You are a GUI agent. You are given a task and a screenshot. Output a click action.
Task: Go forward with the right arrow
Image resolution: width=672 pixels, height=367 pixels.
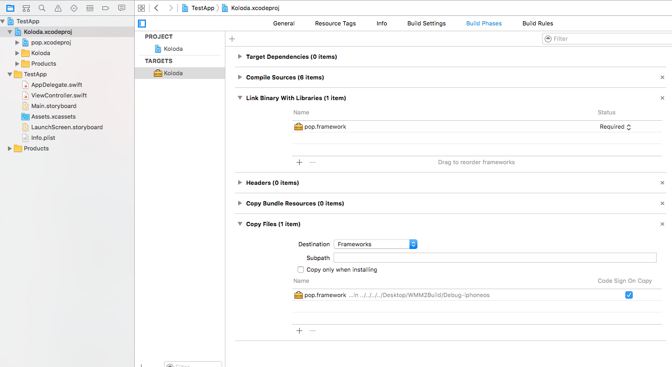click(x=170, y=8)
